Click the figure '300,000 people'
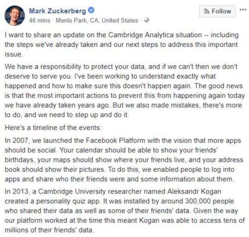The height and width of the screenshot is (237, 249). click(209, 201)
